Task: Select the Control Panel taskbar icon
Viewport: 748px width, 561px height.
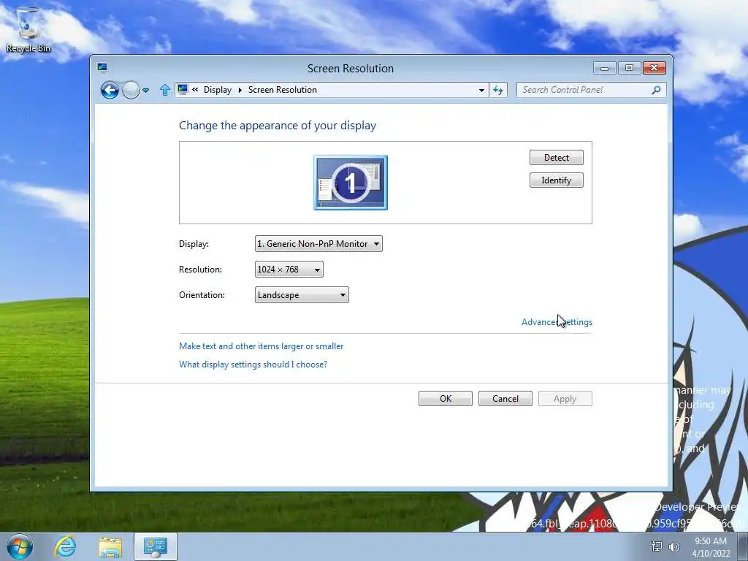Action: pyautogui.click(x=155, y=546)
